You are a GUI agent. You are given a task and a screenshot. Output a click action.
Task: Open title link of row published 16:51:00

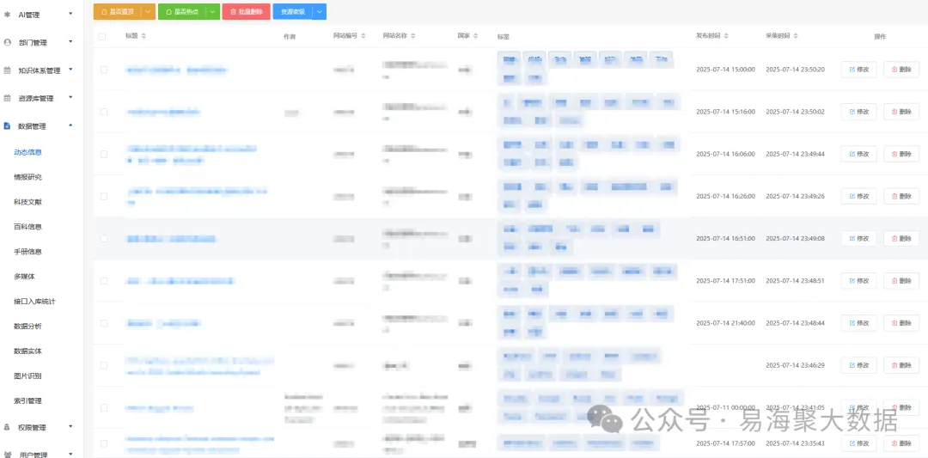click(x=171, y=239)
